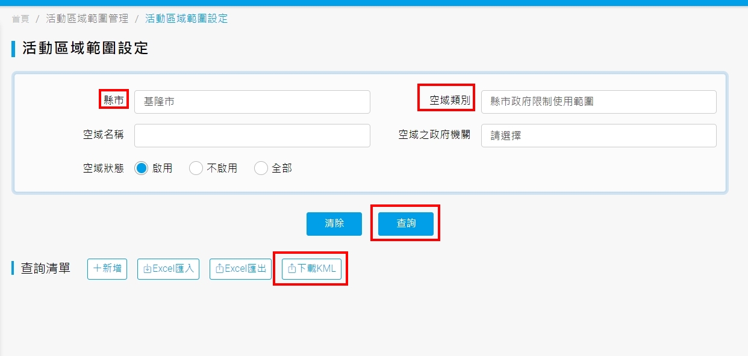
Task: Click the 查詢清單 section heading
Action: [x=45, y=269]
